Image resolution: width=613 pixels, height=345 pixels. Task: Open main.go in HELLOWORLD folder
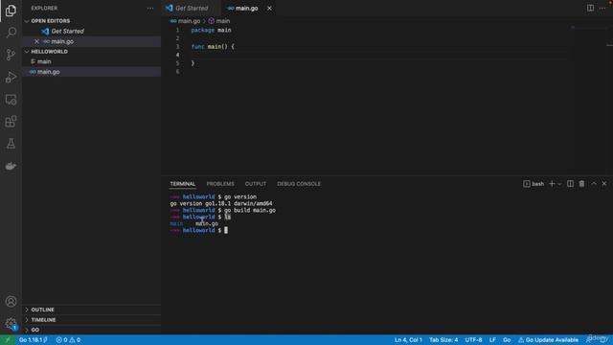pos(49,72)
